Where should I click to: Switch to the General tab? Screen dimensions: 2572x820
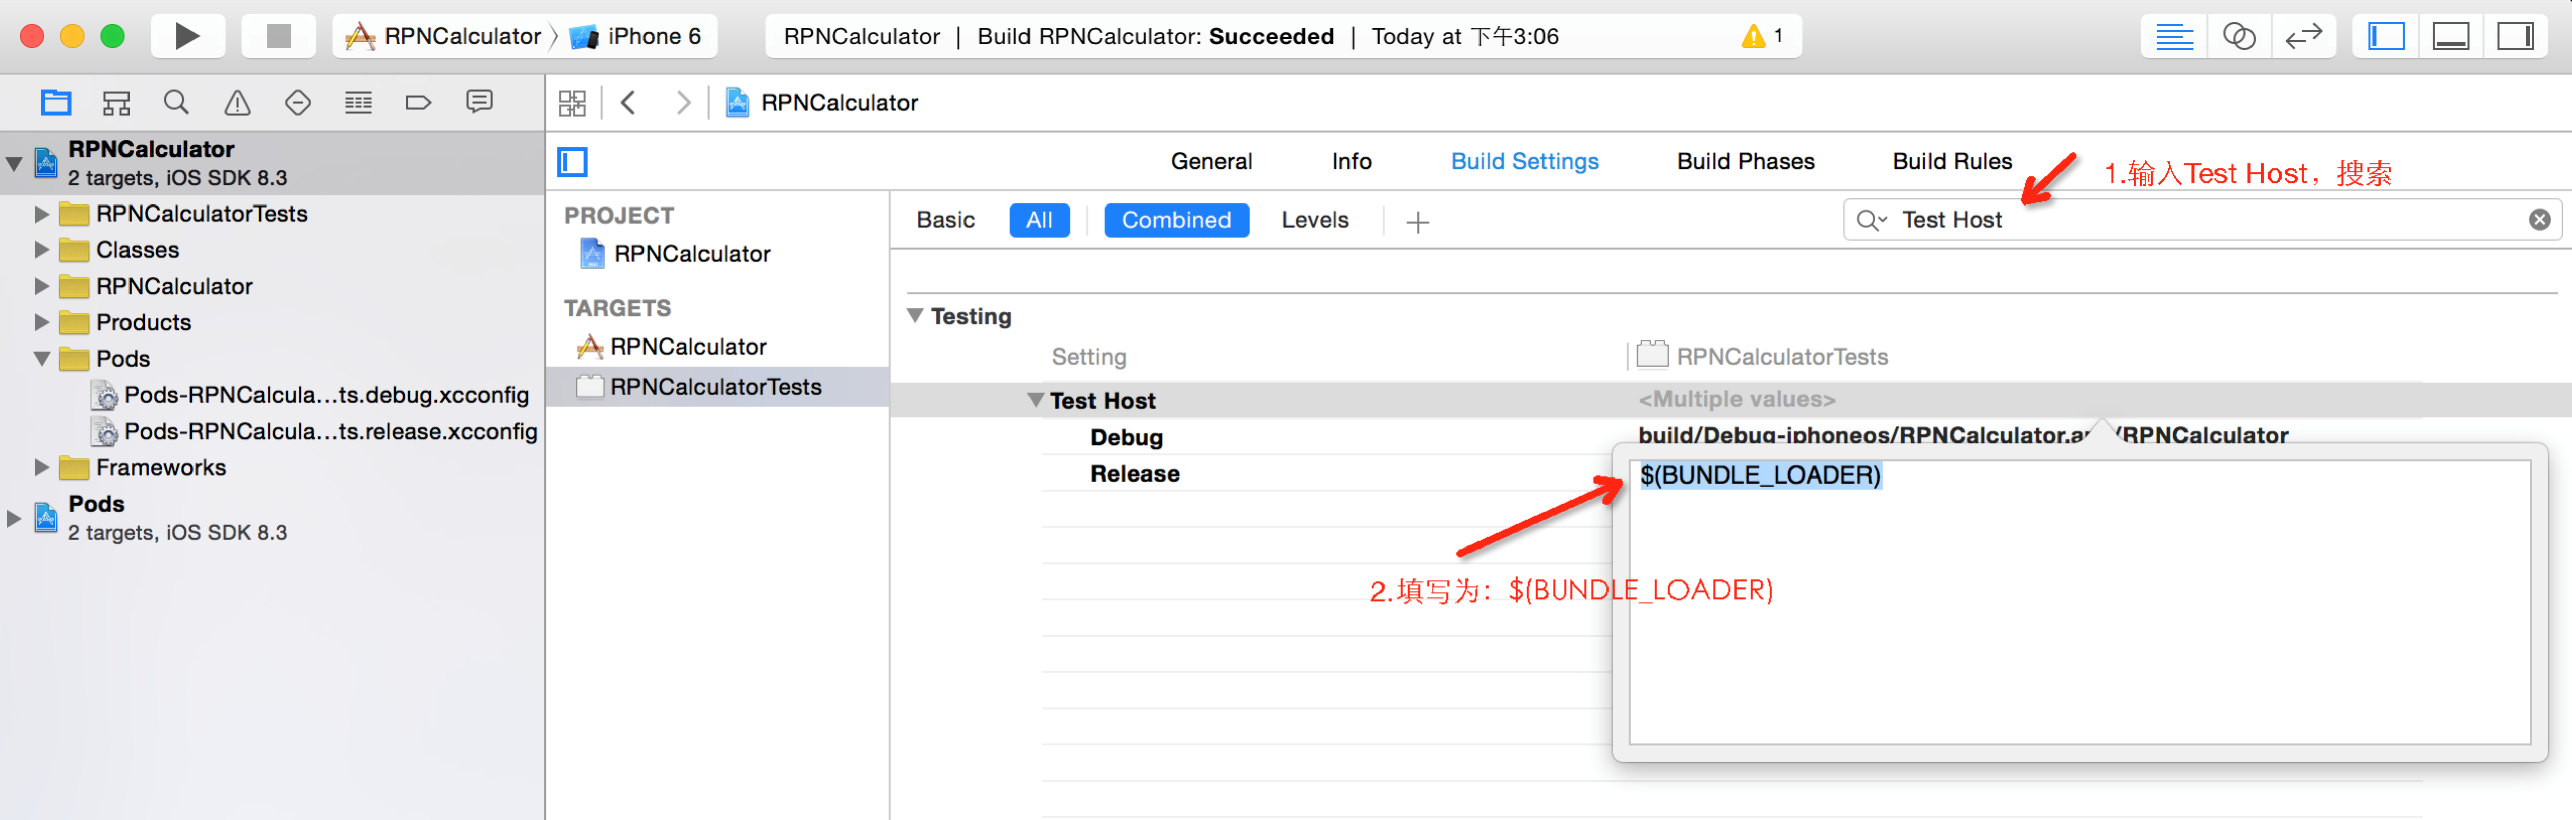1211,162
